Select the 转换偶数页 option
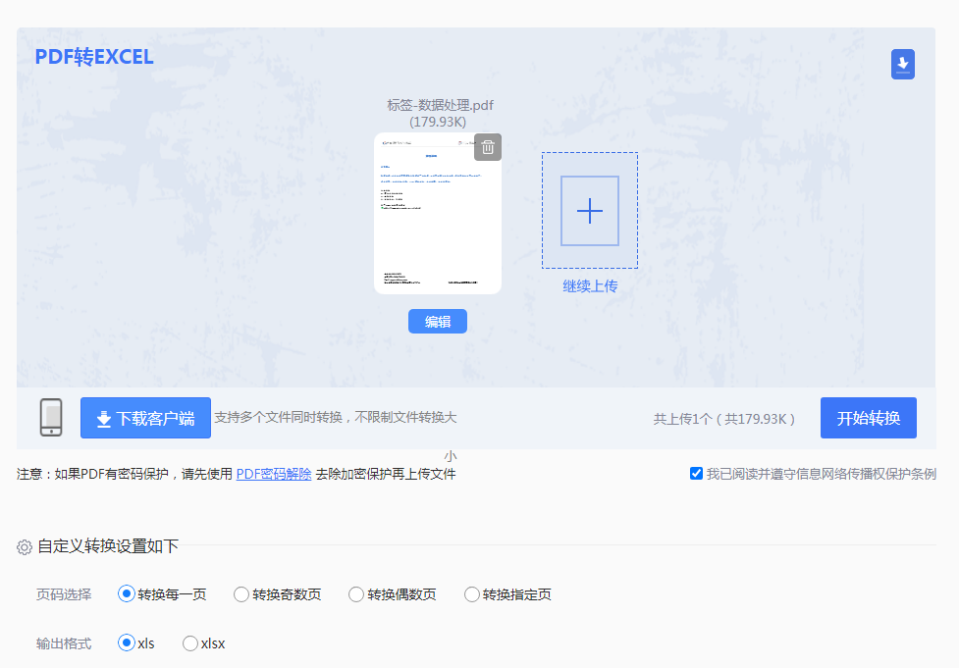Viewport: 959px width, 668px height. [355, 593]
